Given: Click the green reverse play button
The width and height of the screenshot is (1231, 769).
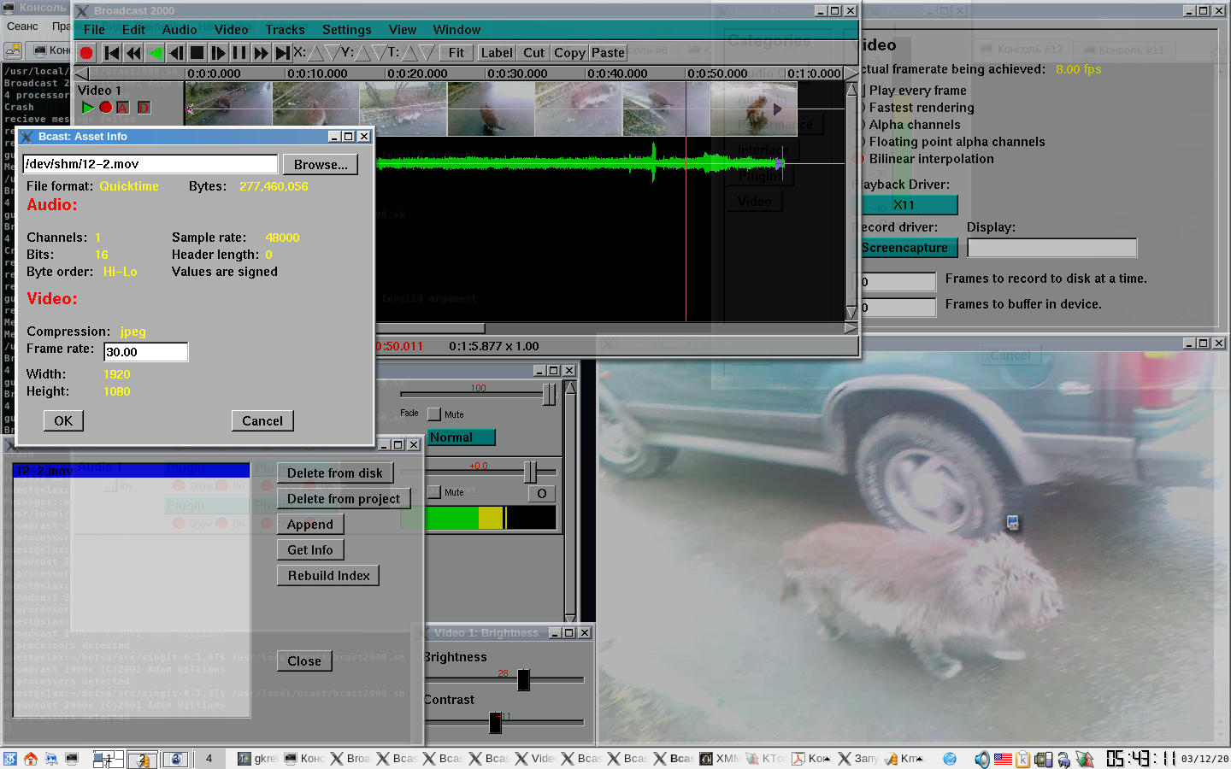Looking at the screenshot, I should coord(155,53).
